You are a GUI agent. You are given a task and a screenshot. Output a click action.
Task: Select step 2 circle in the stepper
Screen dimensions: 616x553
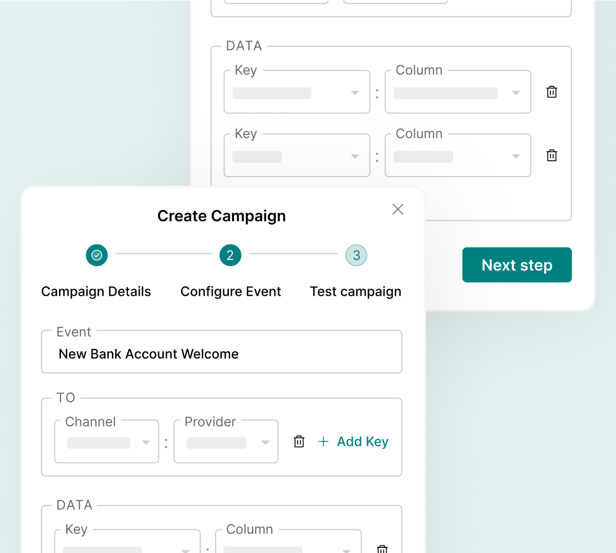point(230,255)
